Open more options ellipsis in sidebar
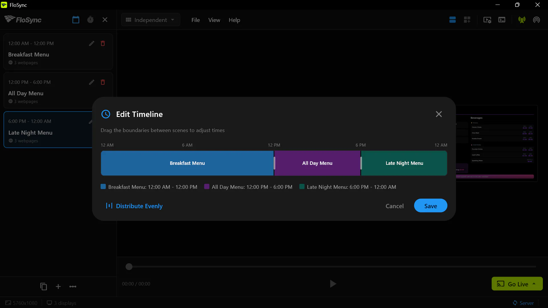The width and height of the screenshot is (548, 308). (x=73, y=286)
